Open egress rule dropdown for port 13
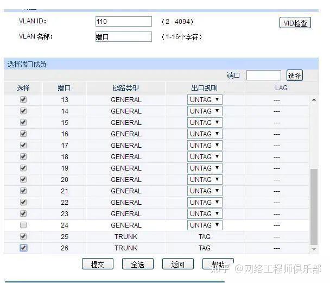Image resolution: width=330 pixels, height=283 pixels. pos(205,99)
